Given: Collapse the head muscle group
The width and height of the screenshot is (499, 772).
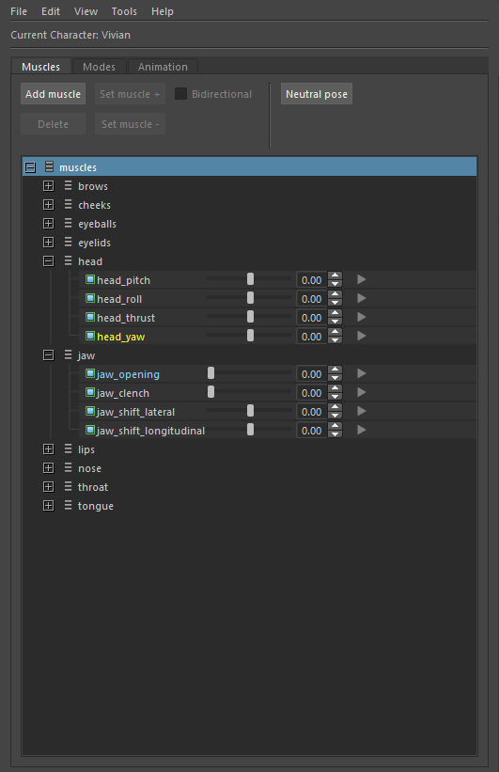Looking at the screenshot, I should (48, 261).
